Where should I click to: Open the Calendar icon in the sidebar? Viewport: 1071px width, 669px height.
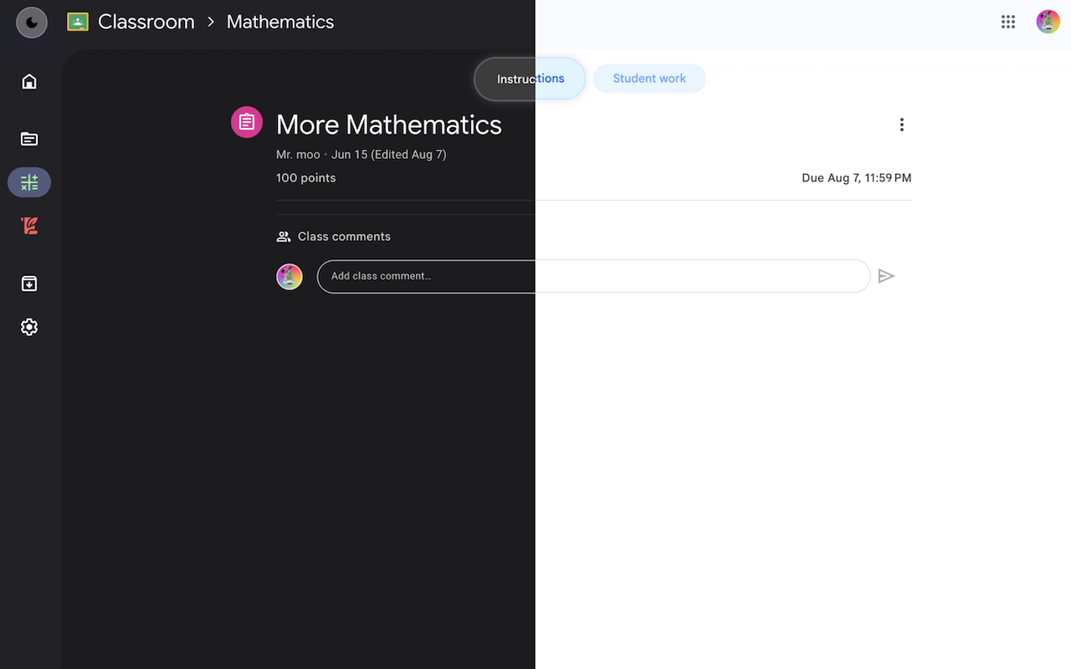pos(28,138)
